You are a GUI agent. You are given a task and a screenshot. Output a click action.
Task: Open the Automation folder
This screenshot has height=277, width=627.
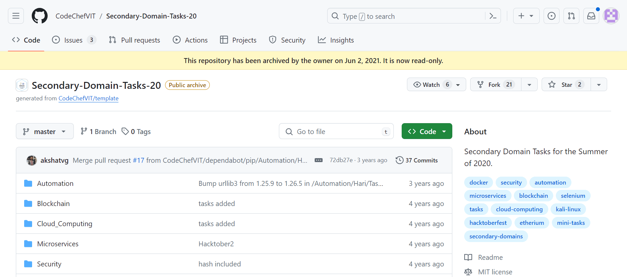click(55, 184)
